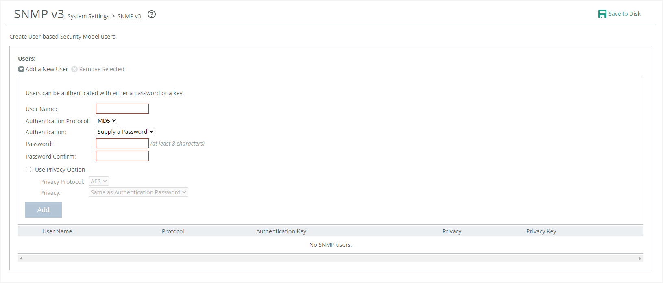663x283 pixels.
Task: Click the Authentication Key column header
Action: click(281, 231)
